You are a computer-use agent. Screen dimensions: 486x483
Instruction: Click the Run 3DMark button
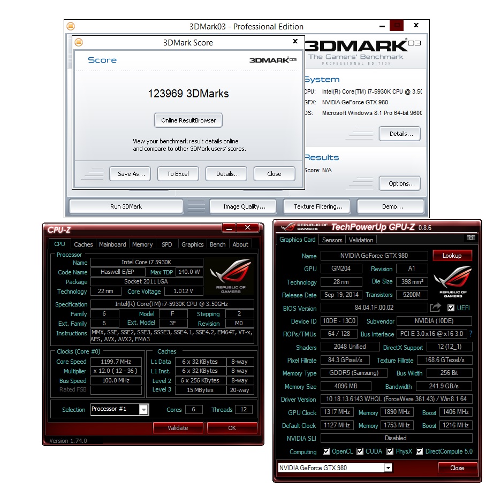[126, 206]
